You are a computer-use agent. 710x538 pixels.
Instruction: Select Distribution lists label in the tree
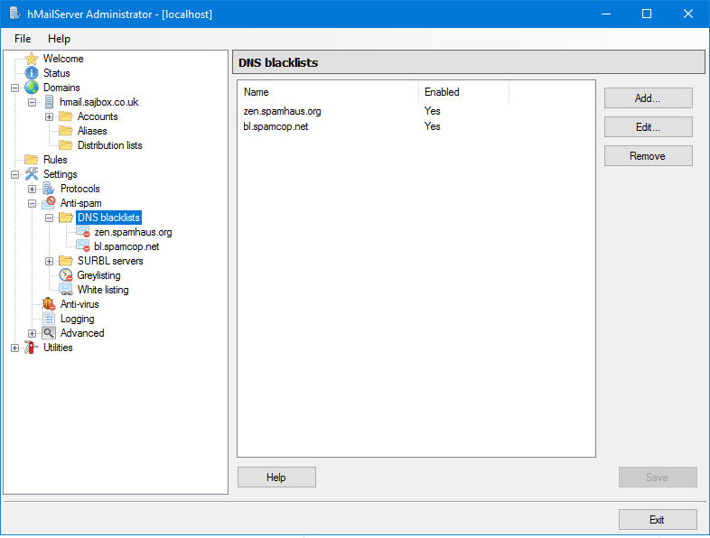(110, 145)
